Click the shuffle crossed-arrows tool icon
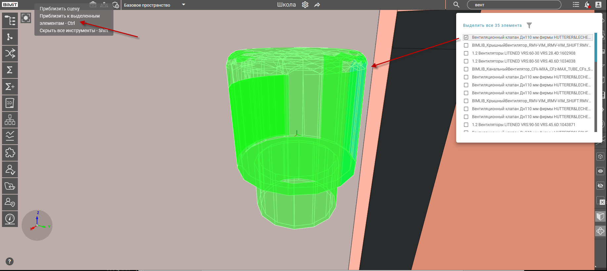Viewport: 607px width, 271px height. (x=10, y=54)
